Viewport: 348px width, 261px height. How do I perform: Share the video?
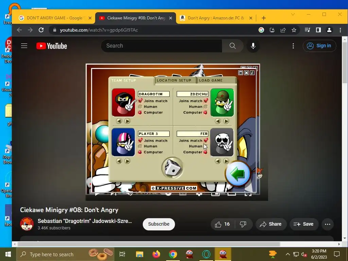[271, 224]
